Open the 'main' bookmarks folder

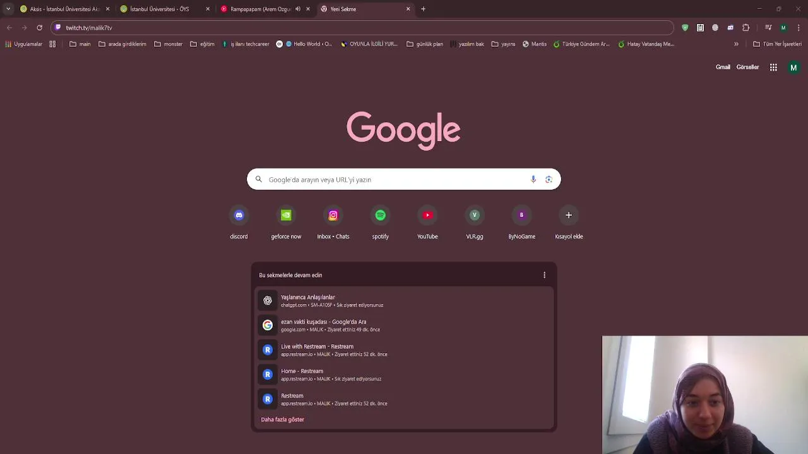coord(80,44)
